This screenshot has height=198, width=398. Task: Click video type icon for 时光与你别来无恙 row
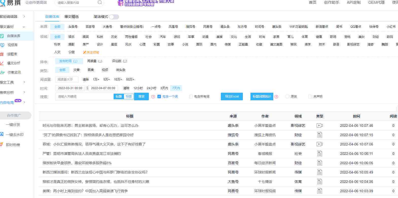pos(320,126)
